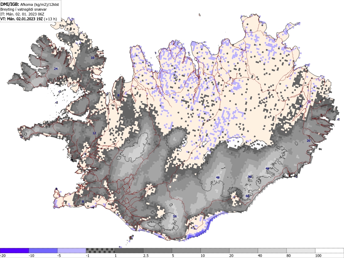Viewport: 344px width, 258px height.
Task: Click the map value '4' in east Iceland
Action: tap(301, 106)
